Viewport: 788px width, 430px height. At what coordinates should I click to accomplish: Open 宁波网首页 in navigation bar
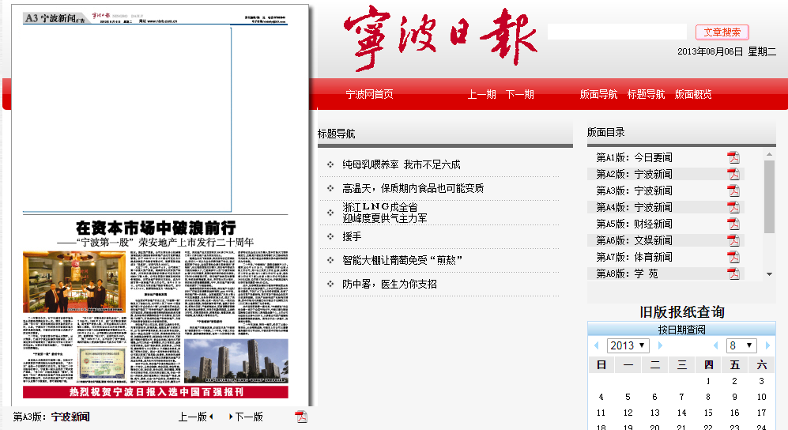point(369,94)
